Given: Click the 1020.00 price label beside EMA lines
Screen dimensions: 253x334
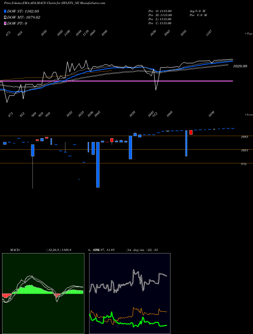Looking at the screenshot, I should (240, 66).
